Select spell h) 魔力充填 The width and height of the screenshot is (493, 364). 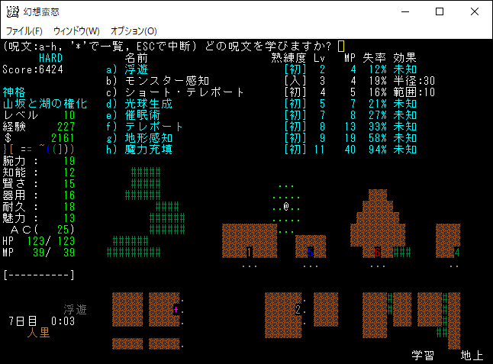[x=149, y=150]
